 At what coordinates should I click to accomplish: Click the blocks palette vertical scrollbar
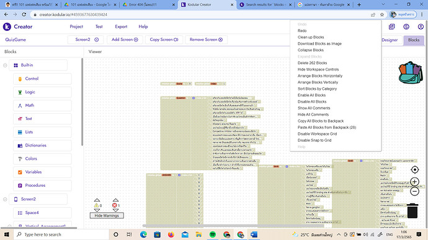coord(82,102)
